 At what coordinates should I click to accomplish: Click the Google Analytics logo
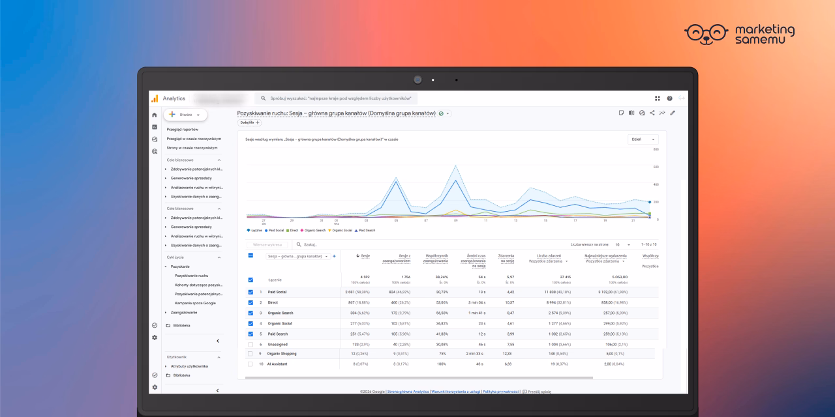(155, 98)
